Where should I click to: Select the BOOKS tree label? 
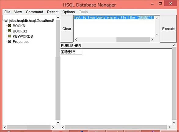pyautogui.click(x=19, y=26)
